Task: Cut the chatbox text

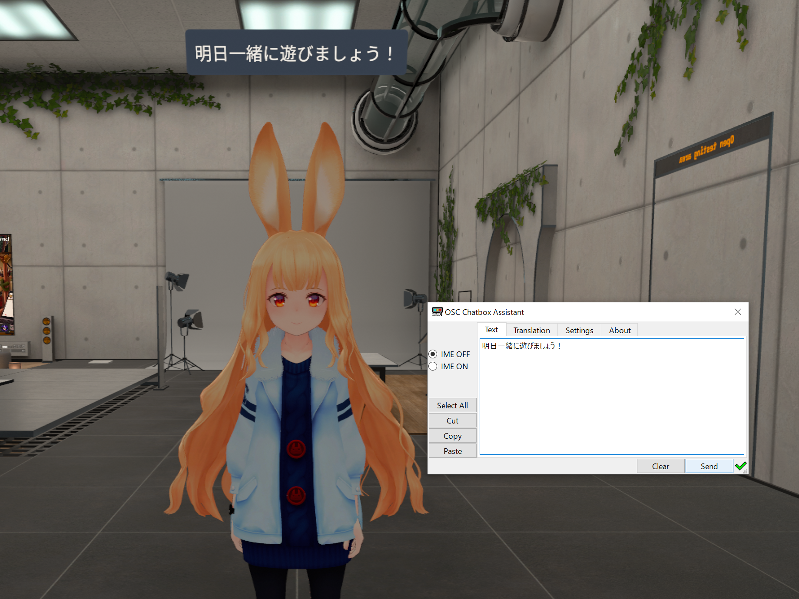Action: point(452,420)
